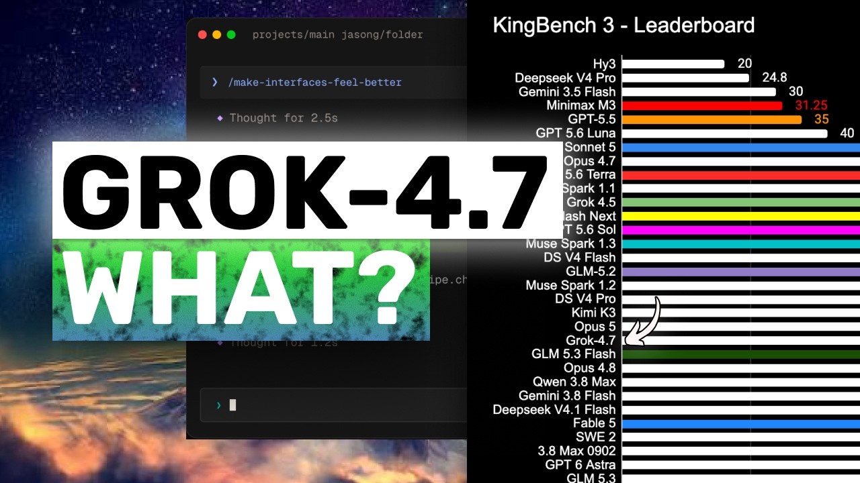The image size is (860, 483).
Task: Select the 'GPT-5.5' label
Action: 592,119
